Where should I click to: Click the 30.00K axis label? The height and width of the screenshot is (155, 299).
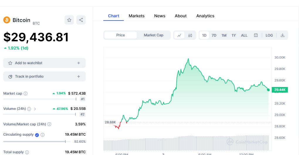(280, 57)
